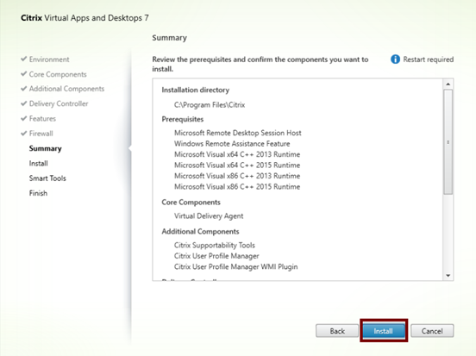Screen dimensions: 476x356
Task: Click the Install button
Action: click(x=384, y=331)
